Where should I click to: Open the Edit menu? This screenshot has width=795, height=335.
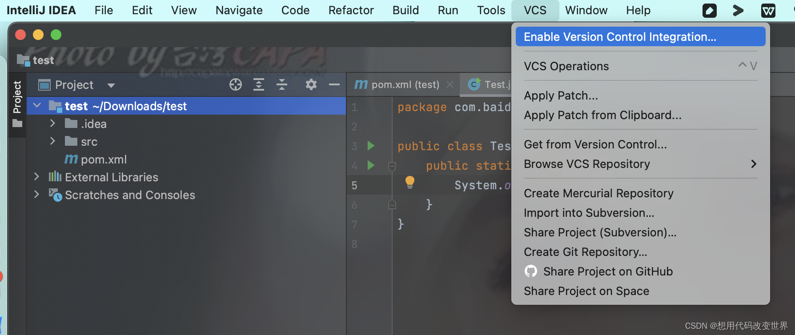click(x=142, y=10)
